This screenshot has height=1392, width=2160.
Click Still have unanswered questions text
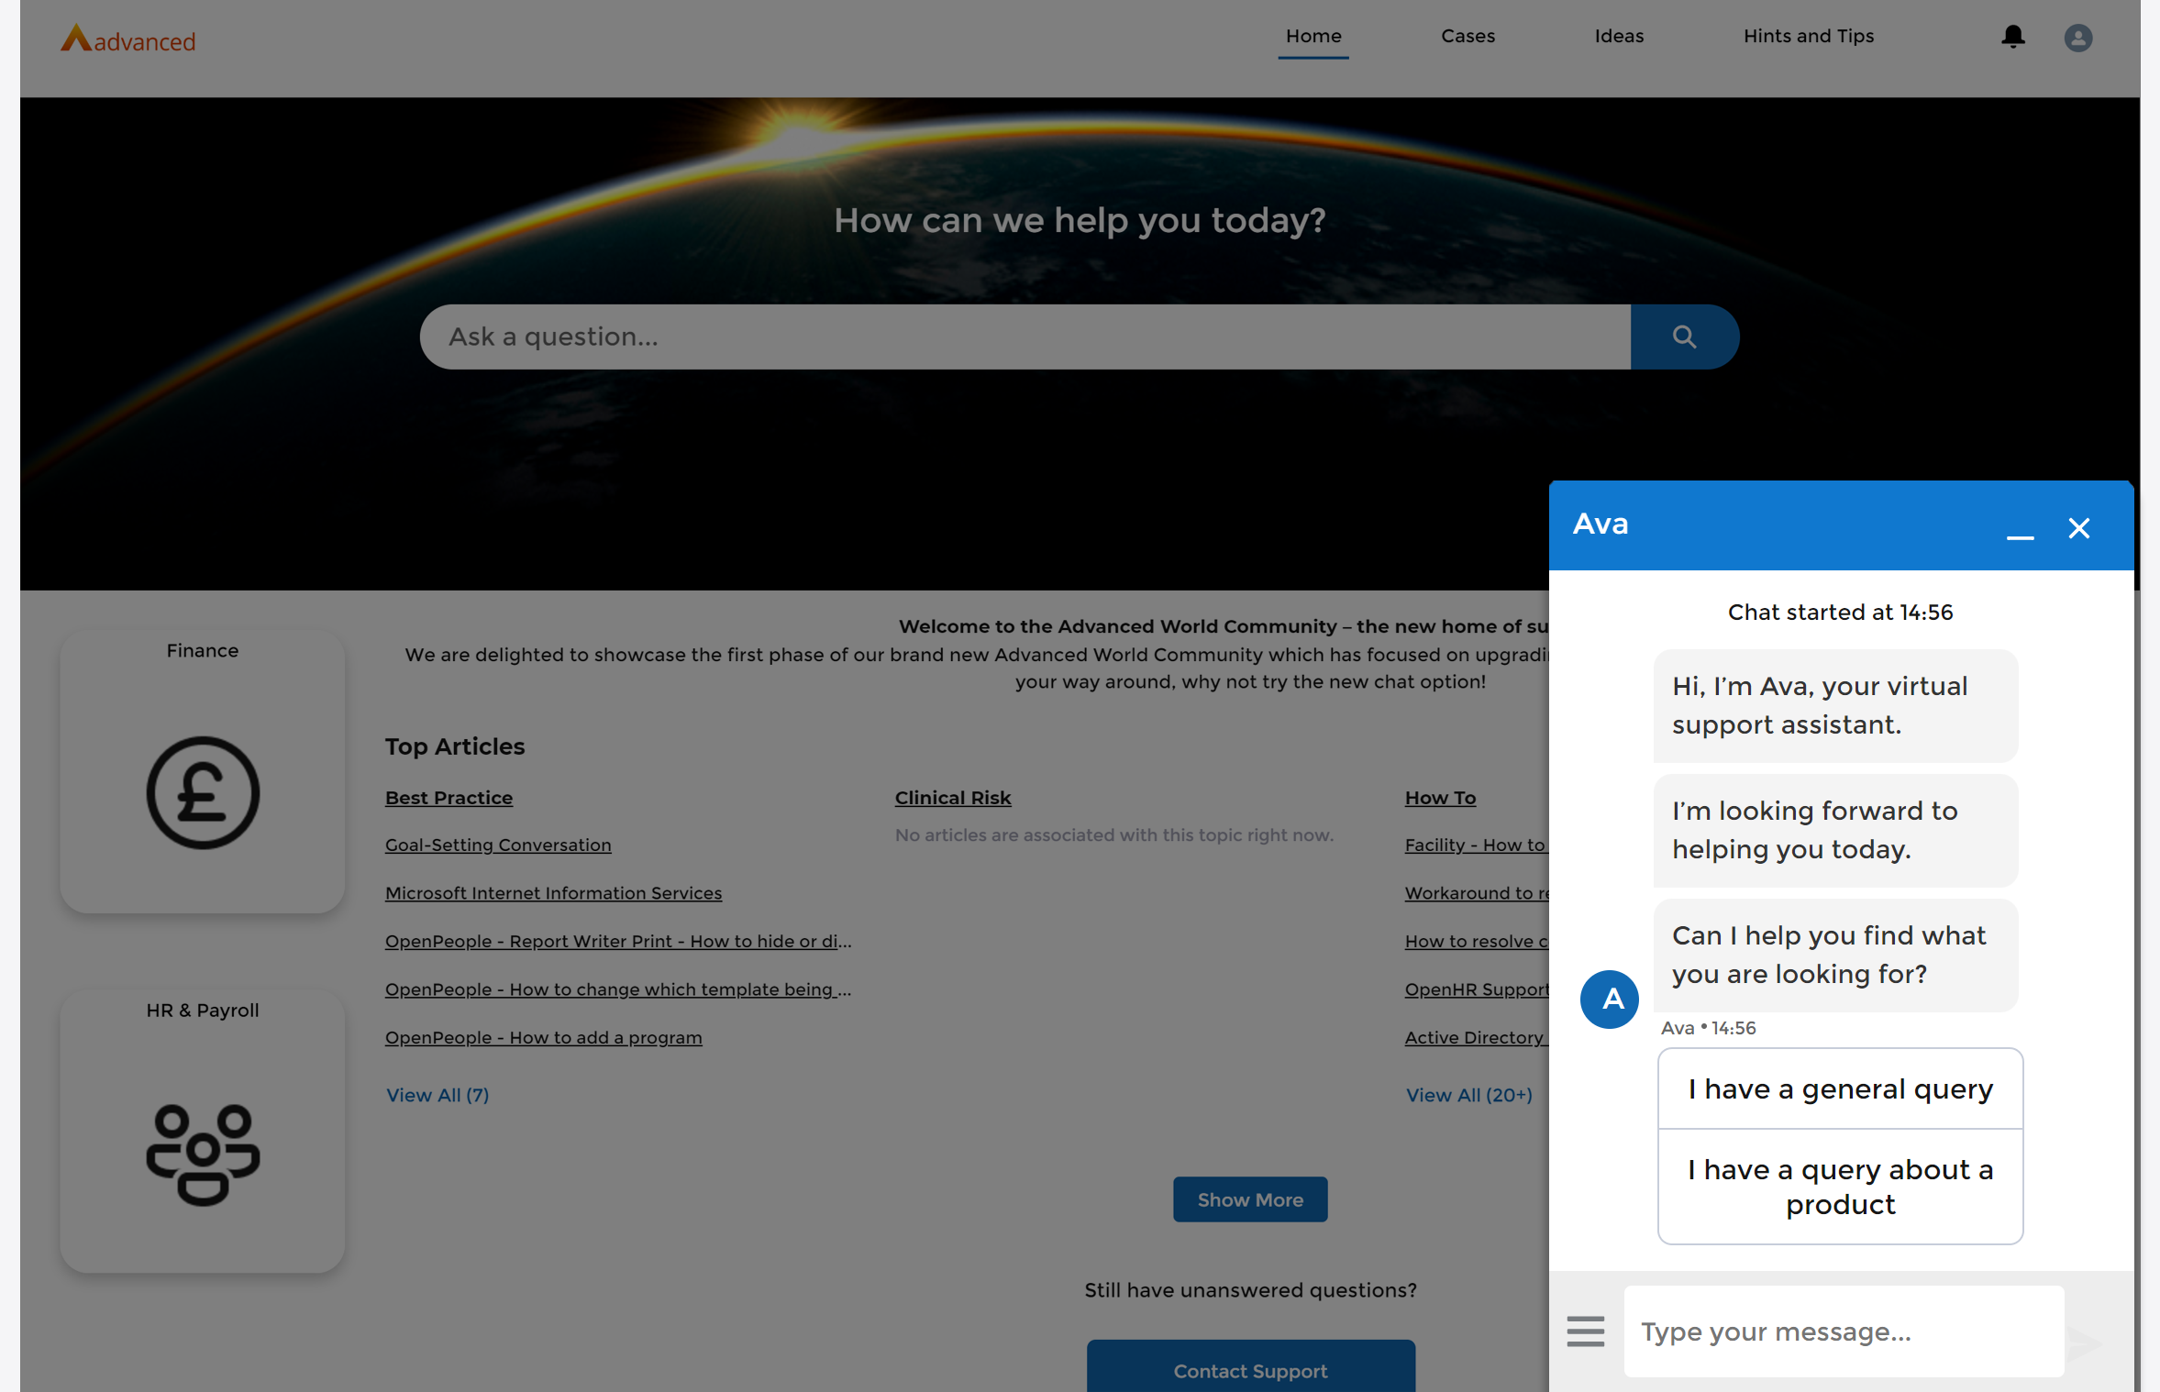point(1250,1289)
